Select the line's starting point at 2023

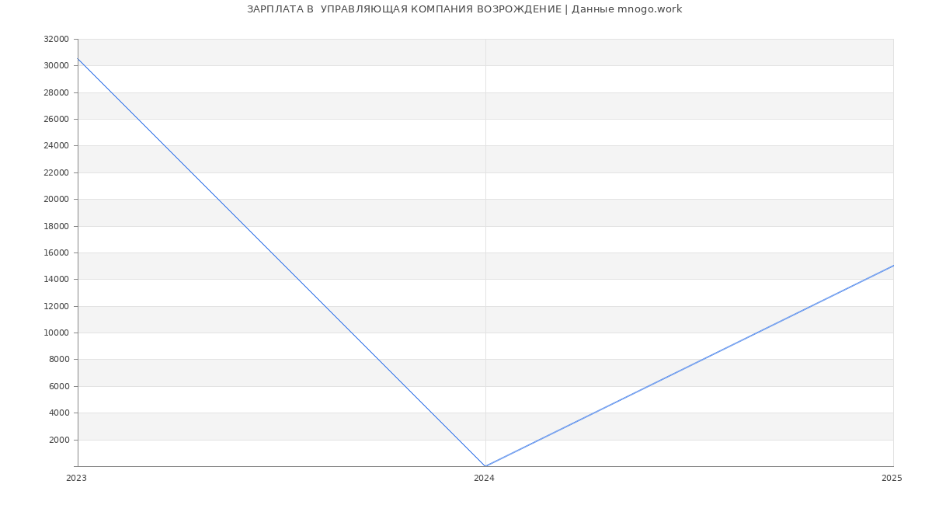pos(78,59)
